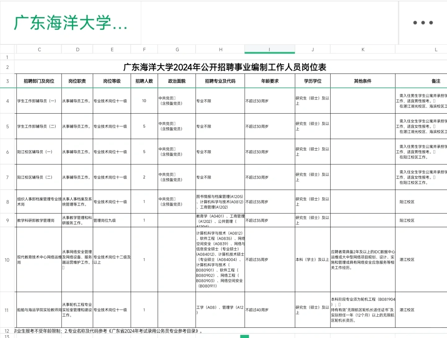The image size is (447, 338).
Task: Select cell 不超过40周岁
Action: (x=270, y=310)
